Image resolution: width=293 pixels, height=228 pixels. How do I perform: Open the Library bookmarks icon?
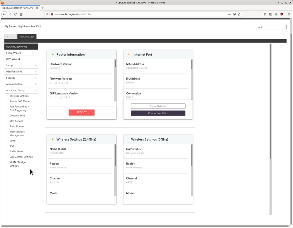pyautogui.click(x=265, y=14)
